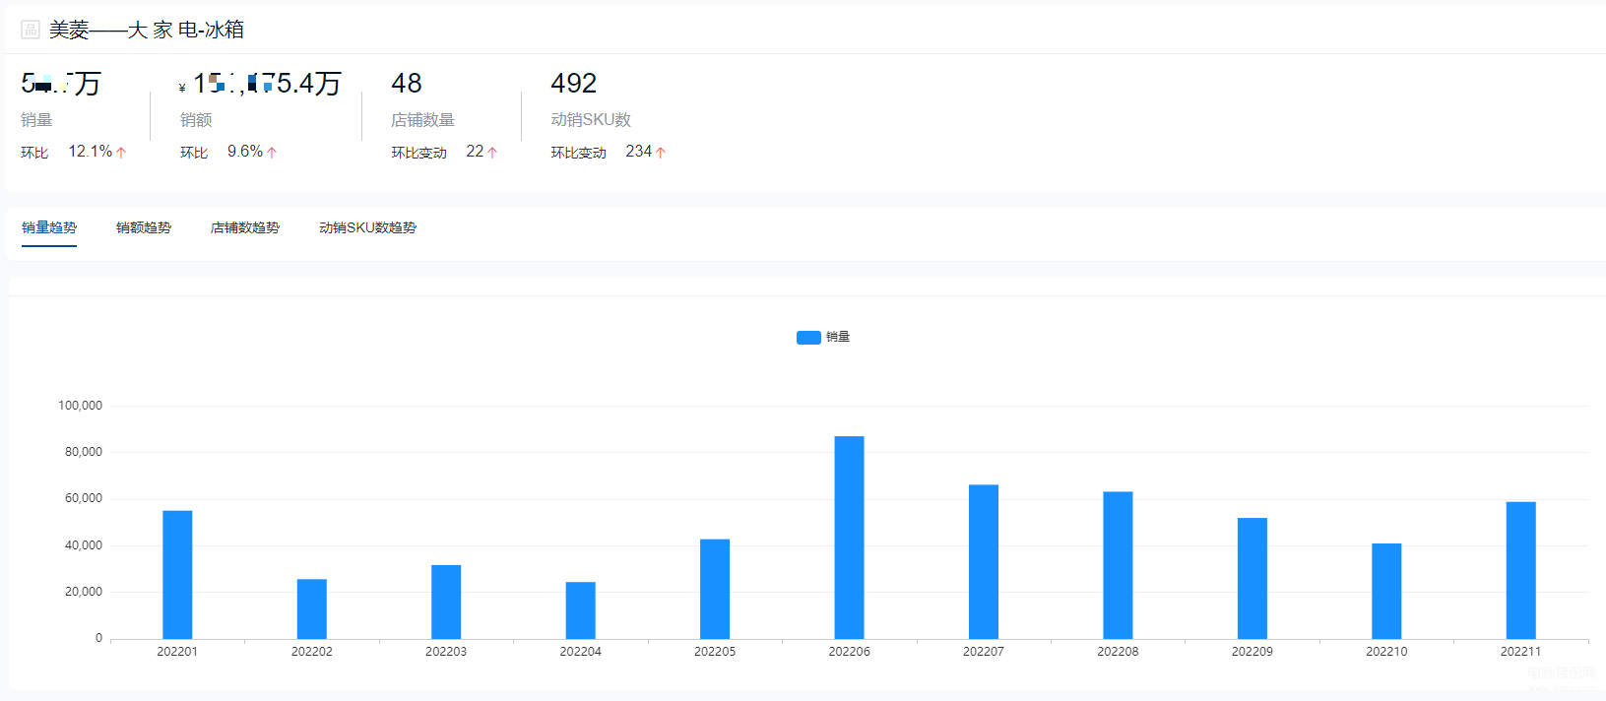The image size is (1606, 701).
Task: Select the 202210 bar in chart
Action: [x=1386, y=592]
